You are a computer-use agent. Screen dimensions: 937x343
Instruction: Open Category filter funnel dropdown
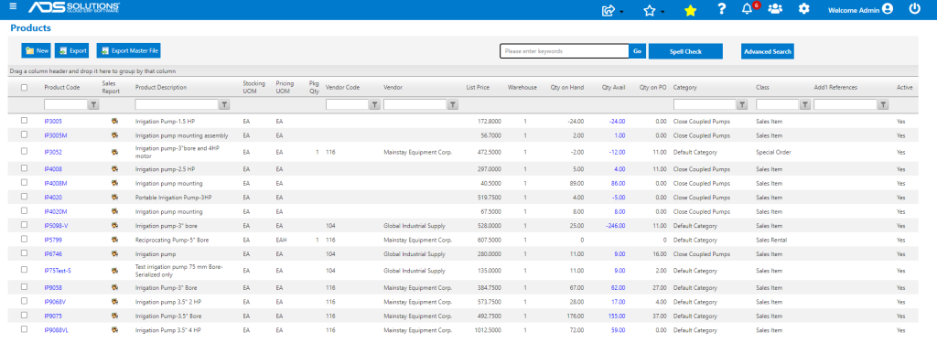pyautogui.click(x=742, y=104)
